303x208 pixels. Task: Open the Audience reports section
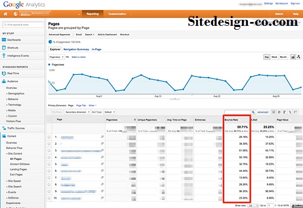tap(13, 81)
